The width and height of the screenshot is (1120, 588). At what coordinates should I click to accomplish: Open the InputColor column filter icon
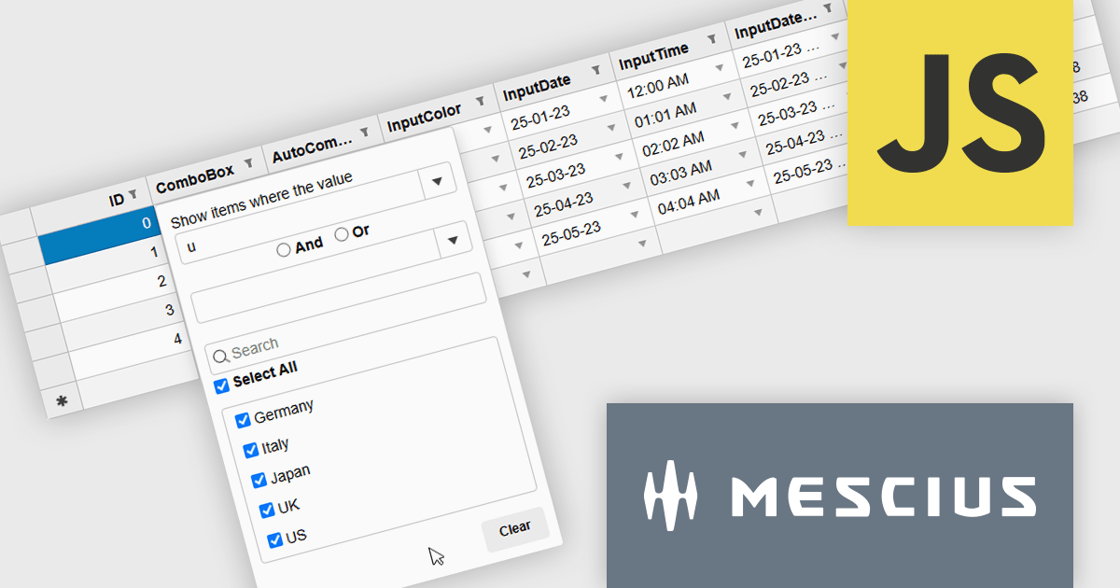coord(481,100)
